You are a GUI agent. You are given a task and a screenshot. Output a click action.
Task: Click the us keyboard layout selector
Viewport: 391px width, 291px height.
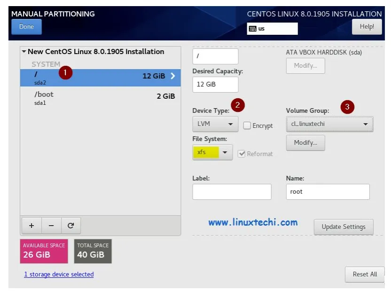(x=272, y=29)
